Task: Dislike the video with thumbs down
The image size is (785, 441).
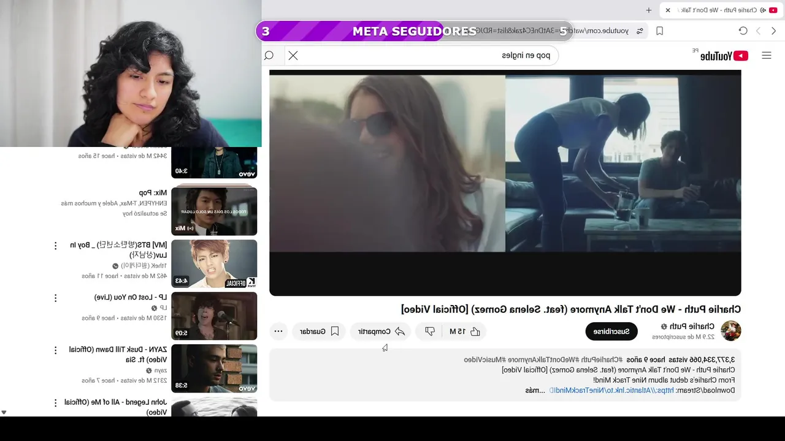Action: [x=430, y=331]
